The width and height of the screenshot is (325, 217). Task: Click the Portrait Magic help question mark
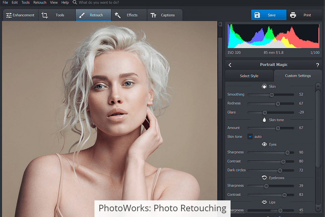(317, 65)
